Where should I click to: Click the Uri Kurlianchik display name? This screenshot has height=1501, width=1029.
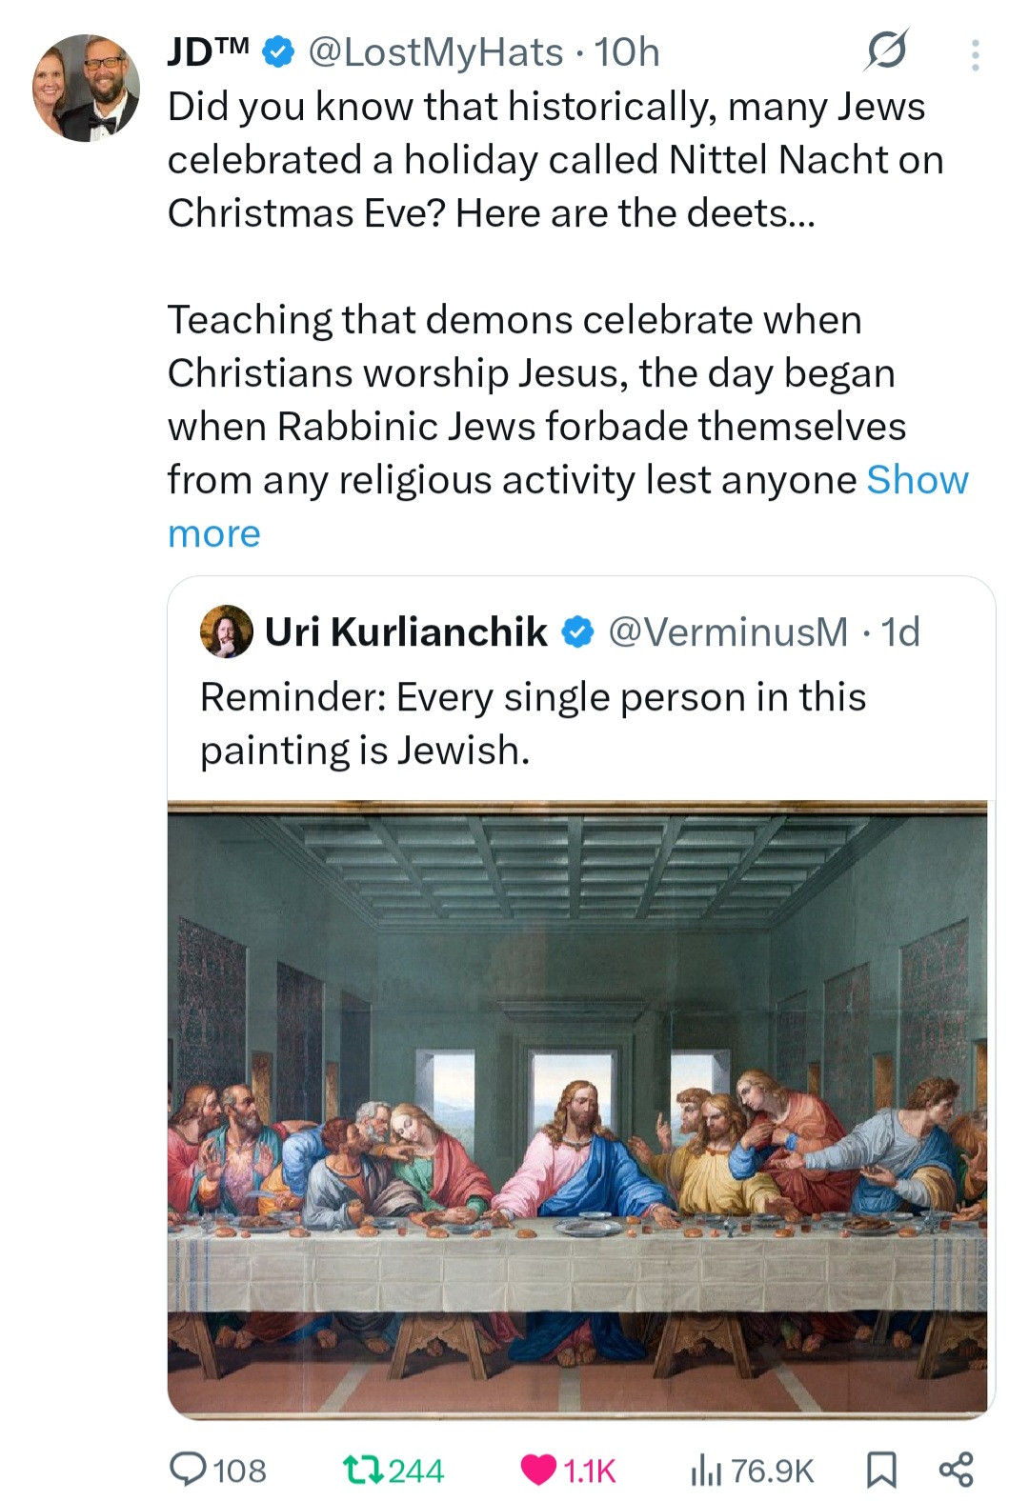406,631
